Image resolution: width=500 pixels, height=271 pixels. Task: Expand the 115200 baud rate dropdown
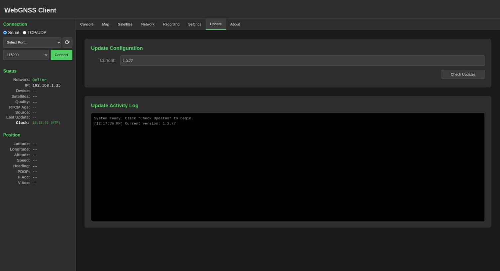(26, 55)
